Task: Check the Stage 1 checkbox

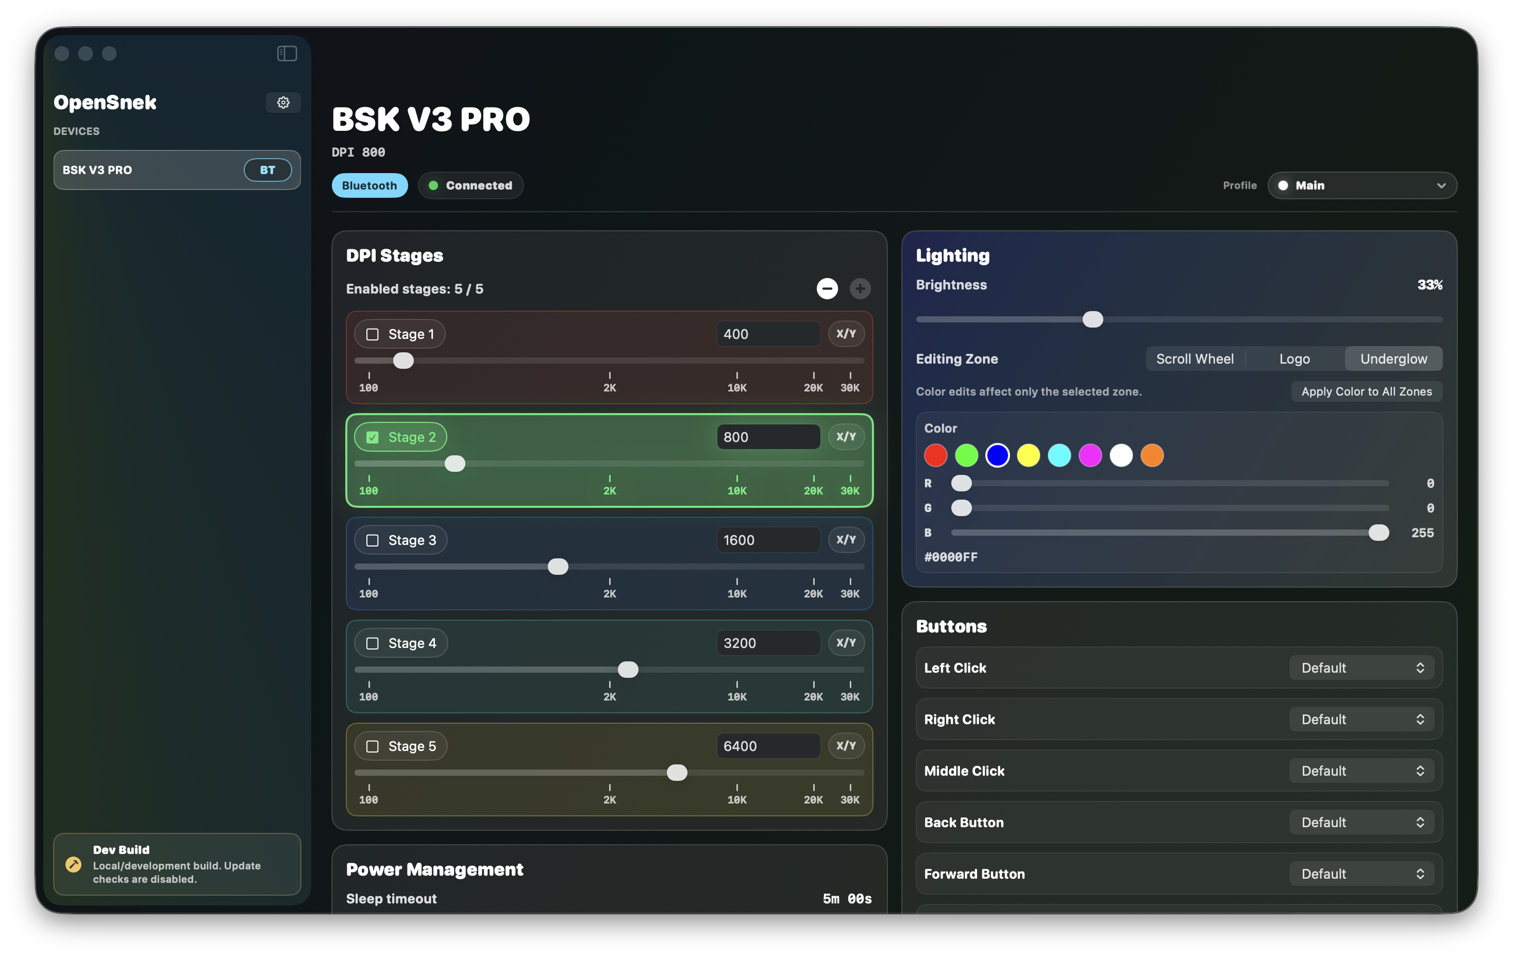Action: pos(373,334)
